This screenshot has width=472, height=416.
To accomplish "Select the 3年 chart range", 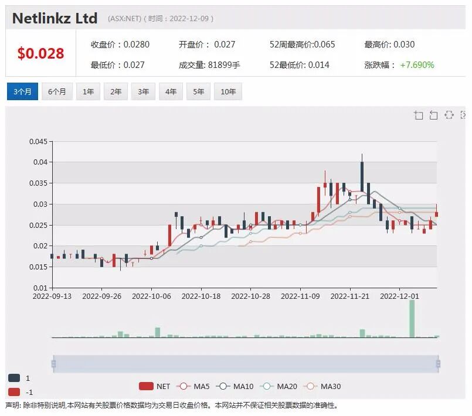I will [x=143, y=91].
